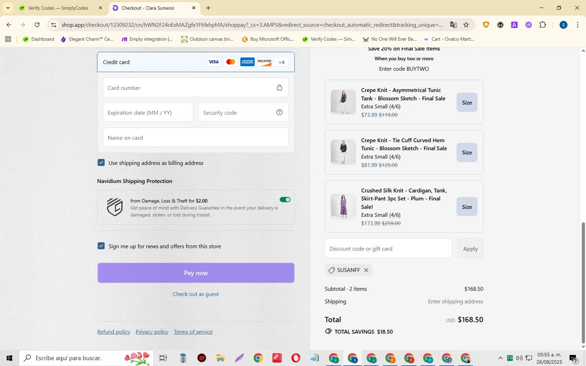Choose Size for Asymmetrical Tunic Tank
This screenshot has width=586, height=366.
click(x=467, y=102)
